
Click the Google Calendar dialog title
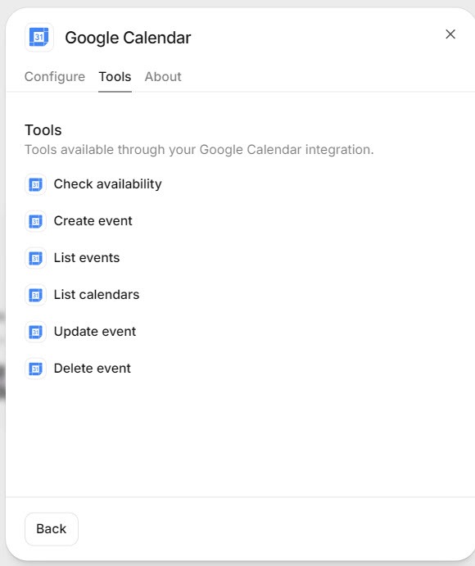click(128, 38)
